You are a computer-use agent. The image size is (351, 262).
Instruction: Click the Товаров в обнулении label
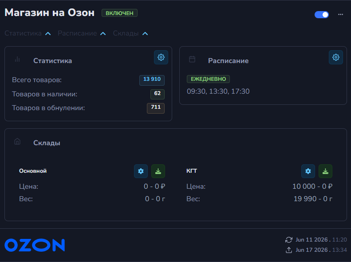[48, 108]
